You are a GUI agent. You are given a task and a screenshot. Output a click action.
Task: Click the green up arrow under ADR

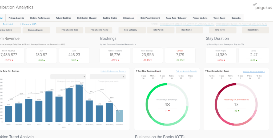45,60
